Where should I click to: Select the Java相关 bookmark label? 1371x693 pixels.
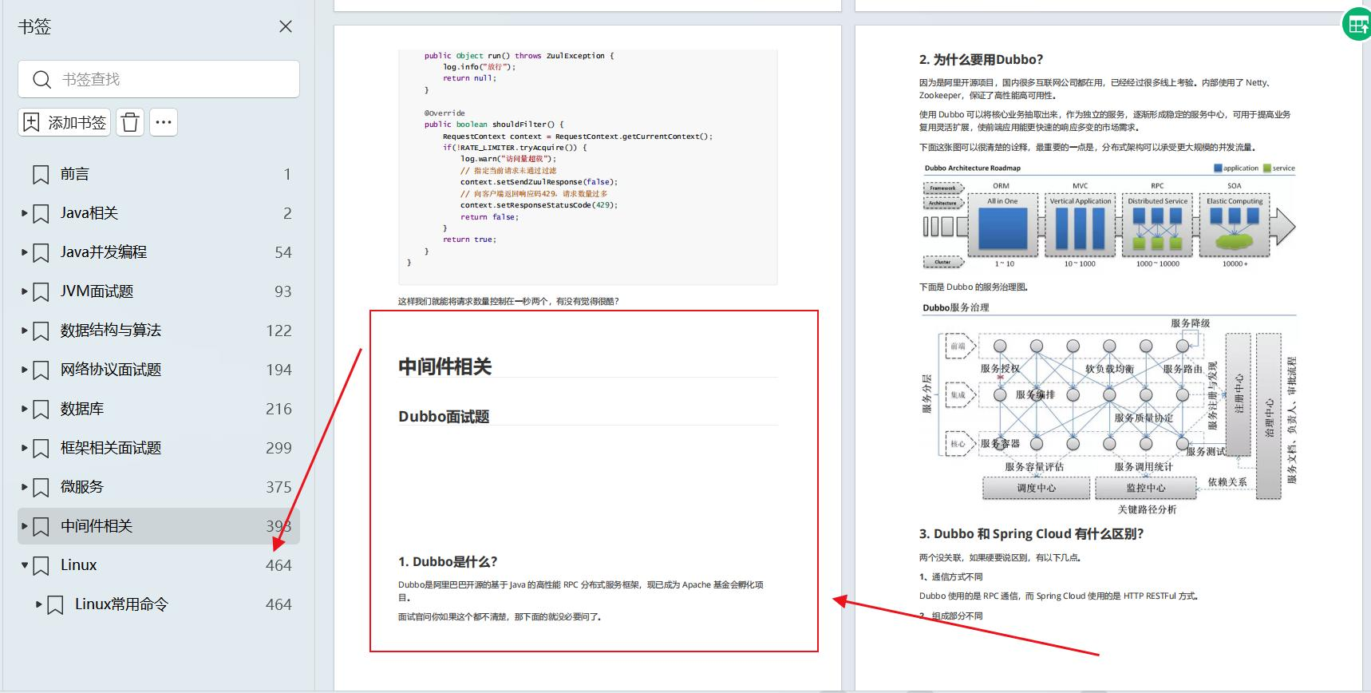[89, 213]
